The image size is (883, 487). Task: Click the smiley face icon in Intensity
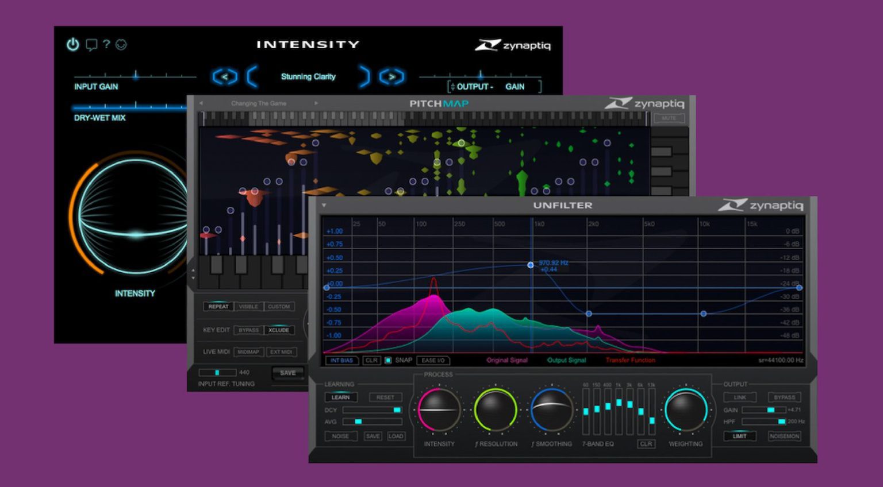(120, 45)
